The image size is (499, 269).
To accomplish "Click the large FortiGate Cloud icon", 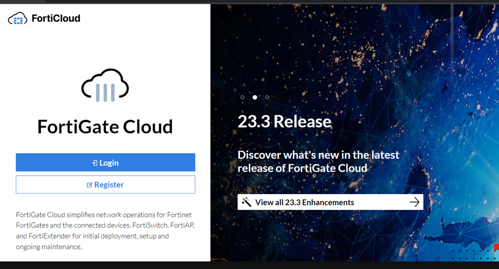I will [105, 85].
